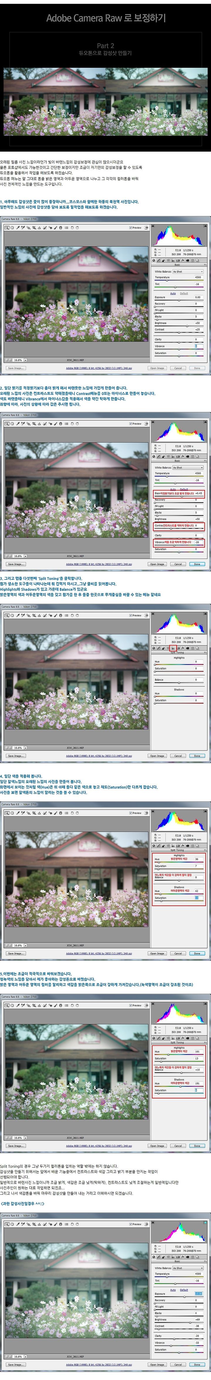The width and height of the screenshot is (211, 1380).
Task: Toggle highlight clipping warning in final window histogram
Action: [x=205, y=1223]
